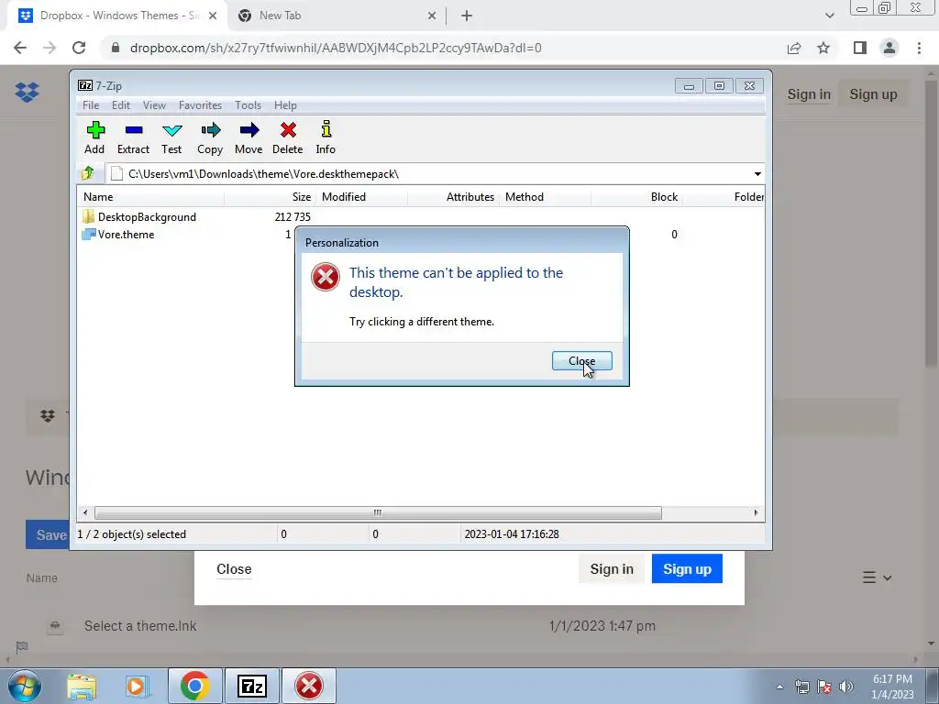Open the View menu in 7-Zip
This screenshot has width=939, height=704.
[x=154, y=104]
